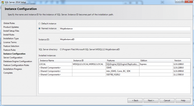The image size is (194, 106).
Task: Select Install Setup Files step
Action: pyautogui.click(x=11, y=31)
